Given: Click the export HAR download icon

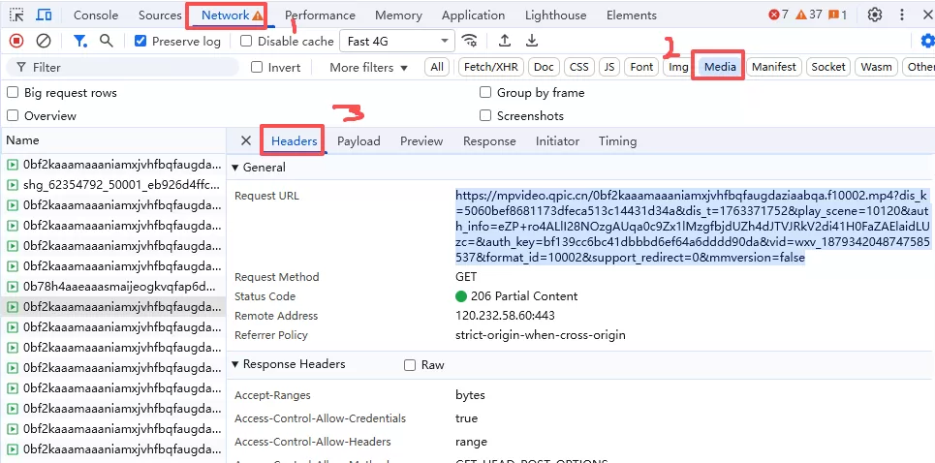Looking at the screenshot, I should pyautogui.click(x=532, y=41).
